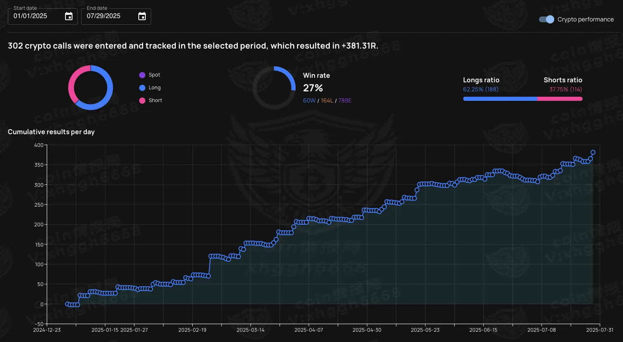Click the Win rate circular gauge

pyautogui.click(x=274, y=88)
